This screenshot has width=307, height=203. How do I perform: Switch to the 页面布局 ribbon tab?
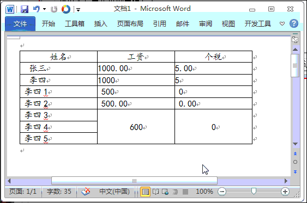[130, 24]
